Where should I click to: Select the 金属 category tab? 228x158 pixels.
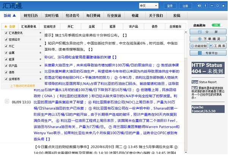coord(91,26)
